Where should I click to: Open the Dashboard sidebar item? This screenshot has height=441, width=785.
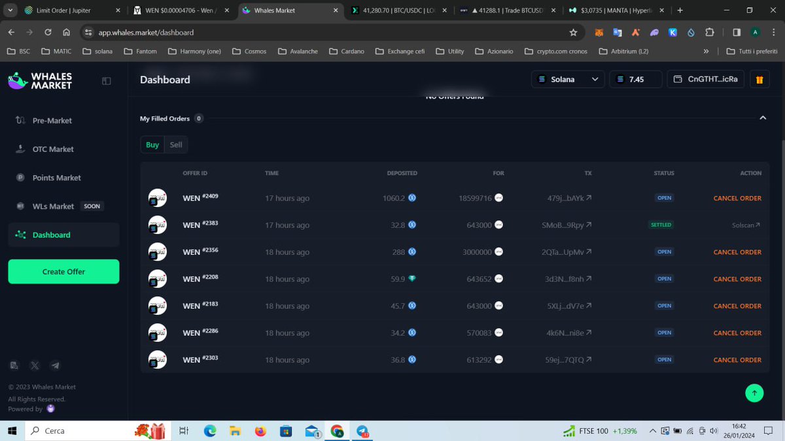click(63, 235)
